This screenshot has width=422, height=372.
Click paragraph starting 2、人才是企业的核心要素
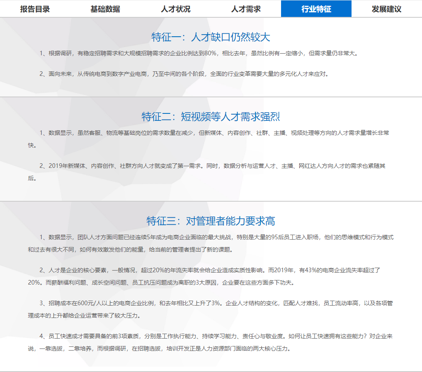(x=204, y=276)
